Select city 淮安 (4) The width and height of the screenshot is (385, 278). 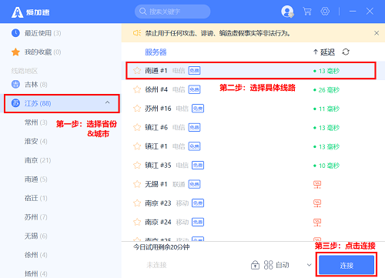[x=36, y=141]
